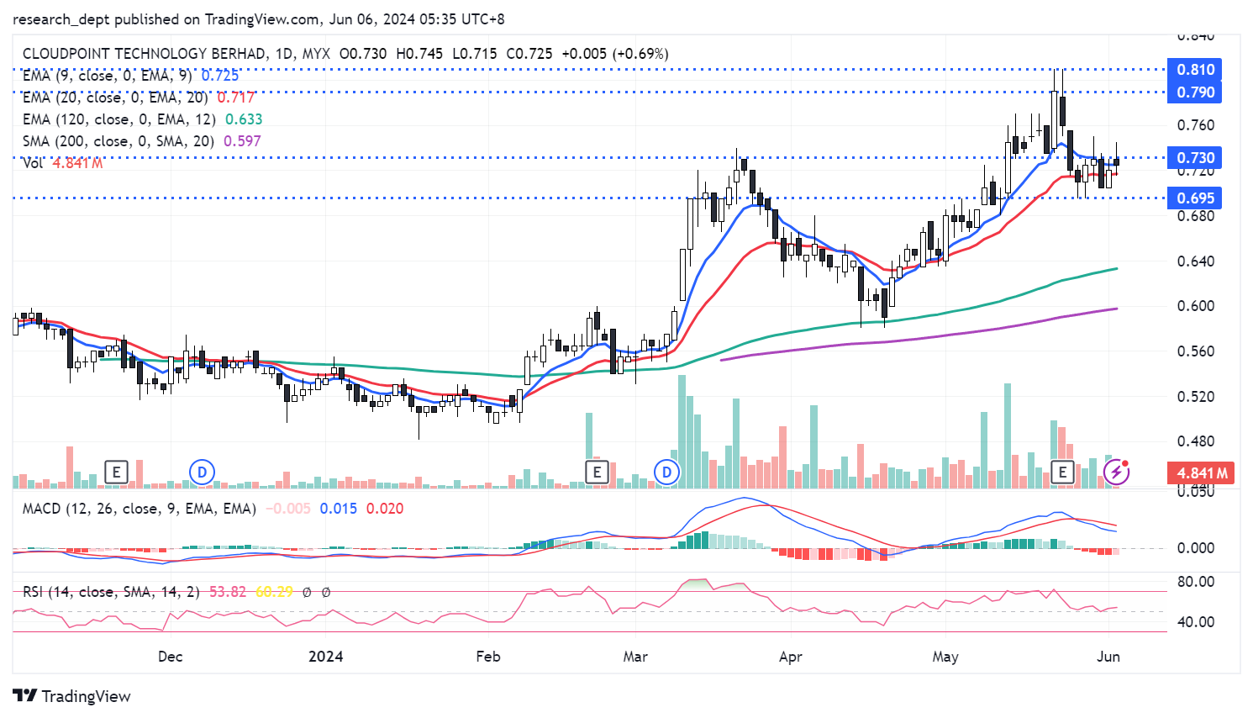Select the RSI indicator legend label
The width and height of the screenshot is (1253, 718).
[x=111, y=592]
